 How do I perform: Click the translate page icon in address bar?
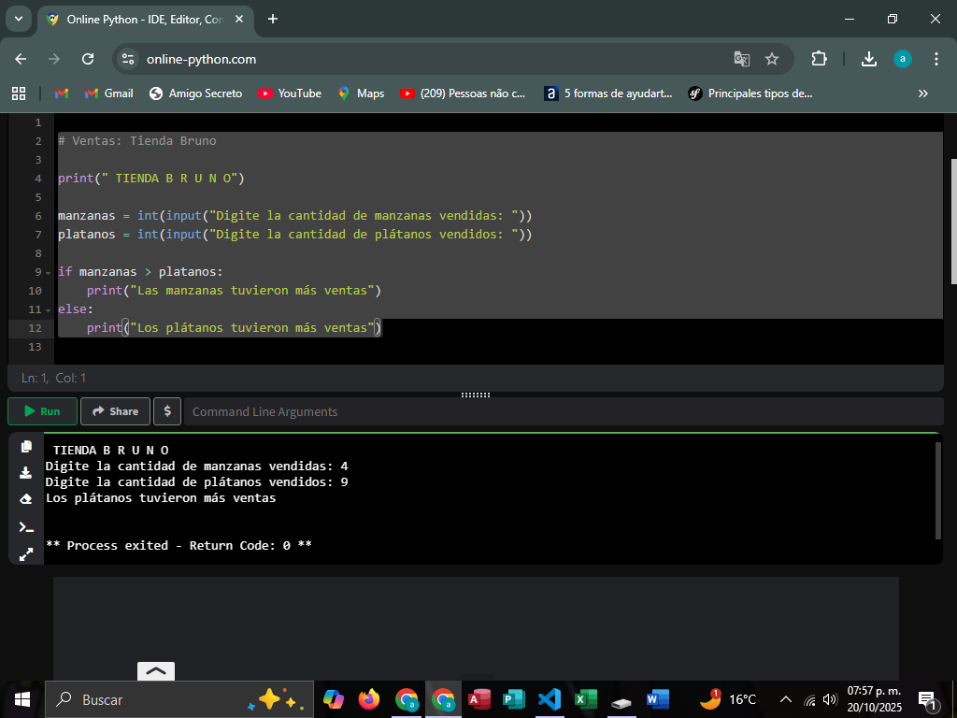(742, 59)
